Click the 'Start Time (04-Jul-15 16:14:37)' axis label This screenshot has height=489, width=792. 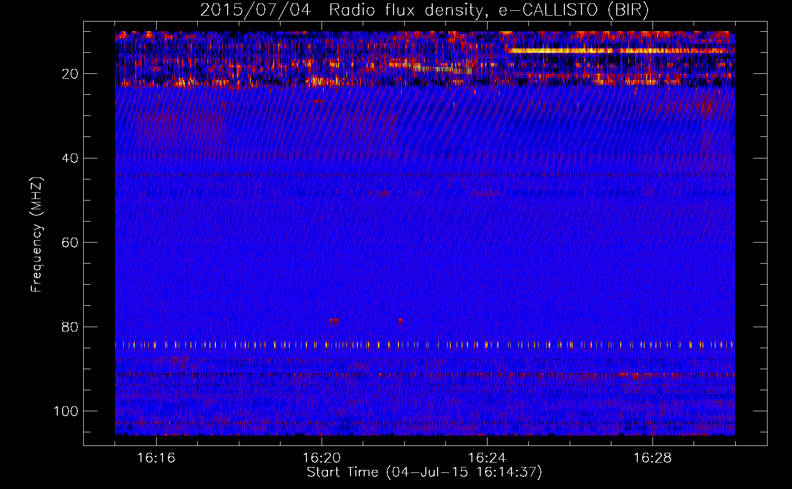coord(424,472)
